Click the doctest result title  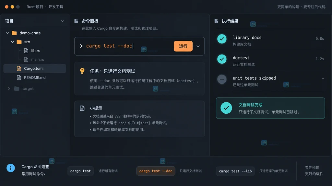pyautogui.click(x=241, y=58)
